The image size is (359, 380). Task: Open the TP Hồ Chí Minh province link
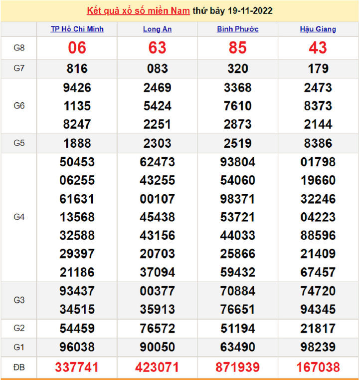[77, 29]
